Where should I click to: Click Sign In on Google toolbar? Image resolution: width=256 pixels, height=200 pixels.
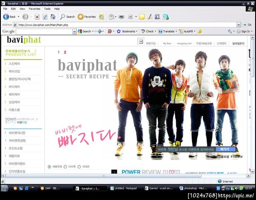click(x=244, y=31)
